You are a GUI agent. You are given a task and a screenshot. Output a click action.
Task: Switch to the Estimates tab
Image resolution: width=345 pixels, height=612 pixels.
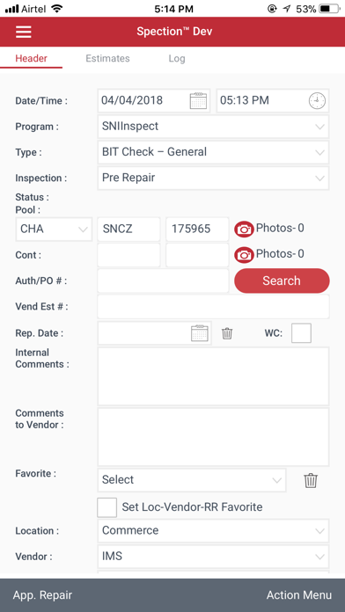107,59
